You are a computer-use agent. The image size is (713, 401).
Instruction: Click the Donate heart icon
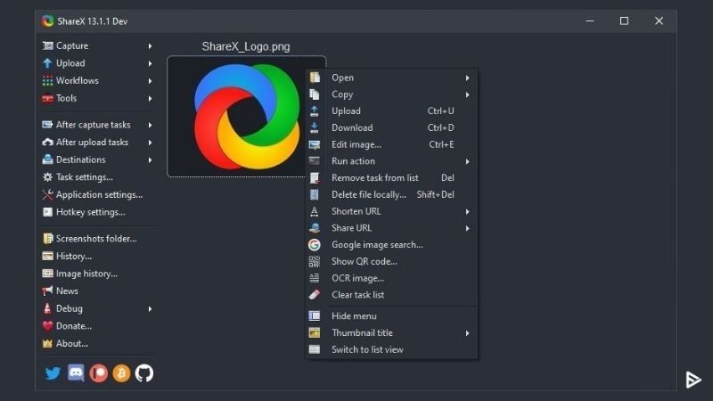pyautogui.click(x=47, y=326)
